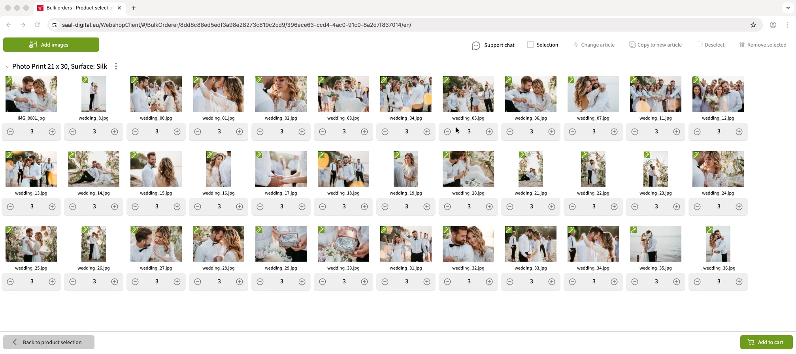Select the wedding_29.jpg thumbnail image
Image resolution: width=796 pixels, height=354 pixels.
pos(281,244)
